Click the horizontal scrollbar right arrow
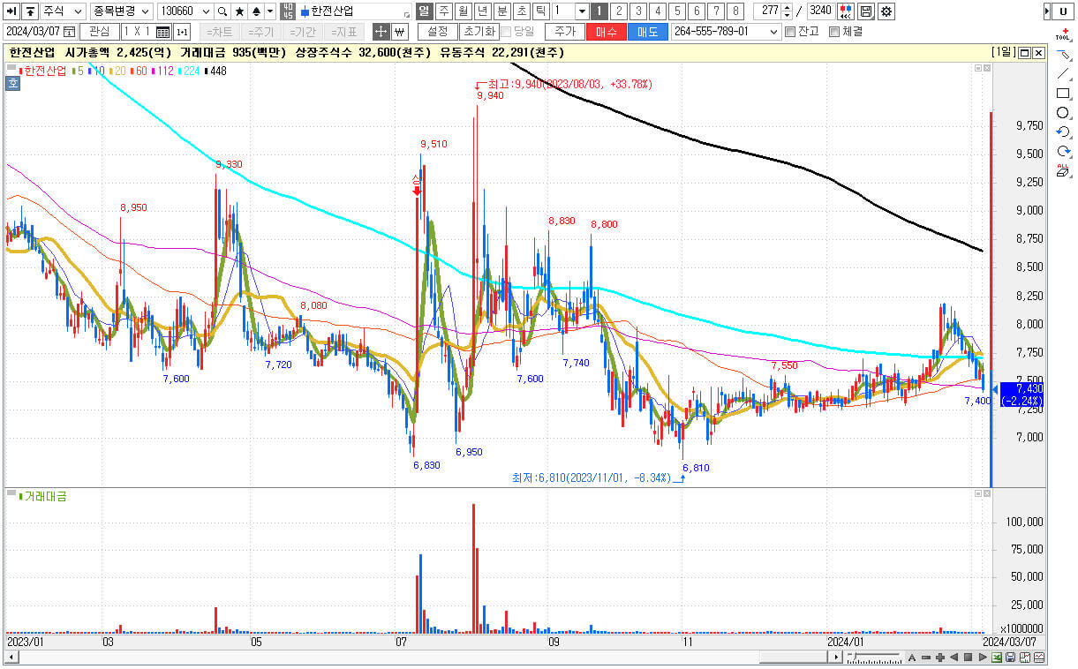The image size is (1078, 669). (836, 658)
